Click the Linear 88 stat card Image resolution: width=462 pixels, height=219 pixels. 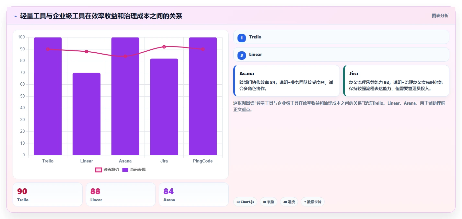point(121,194)
